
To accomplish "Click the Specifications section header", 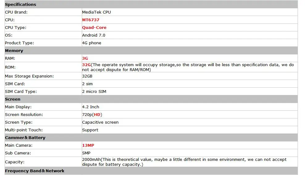I will pyautogui.click(x=20, y=4).
